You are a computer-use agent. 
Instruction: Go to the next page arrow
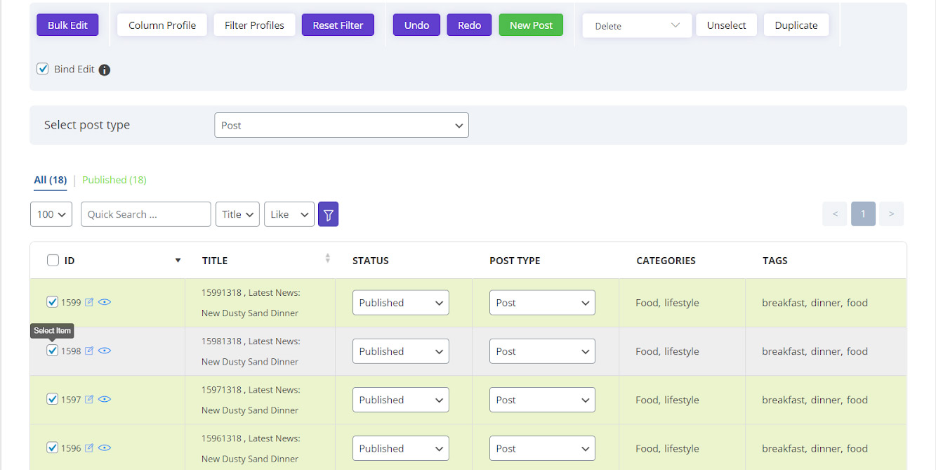tap(891, 214)
